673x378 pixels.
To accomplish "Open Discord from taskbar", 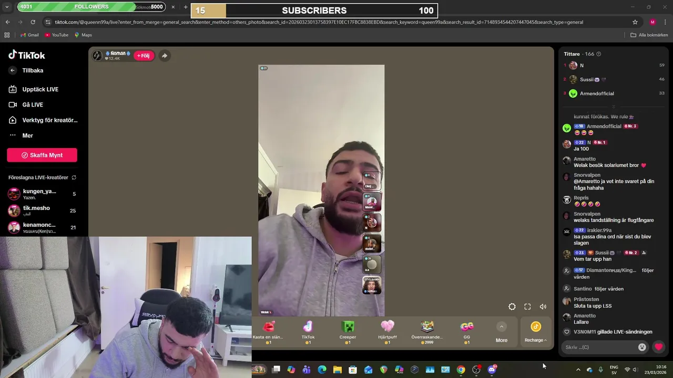I will 492,370.
